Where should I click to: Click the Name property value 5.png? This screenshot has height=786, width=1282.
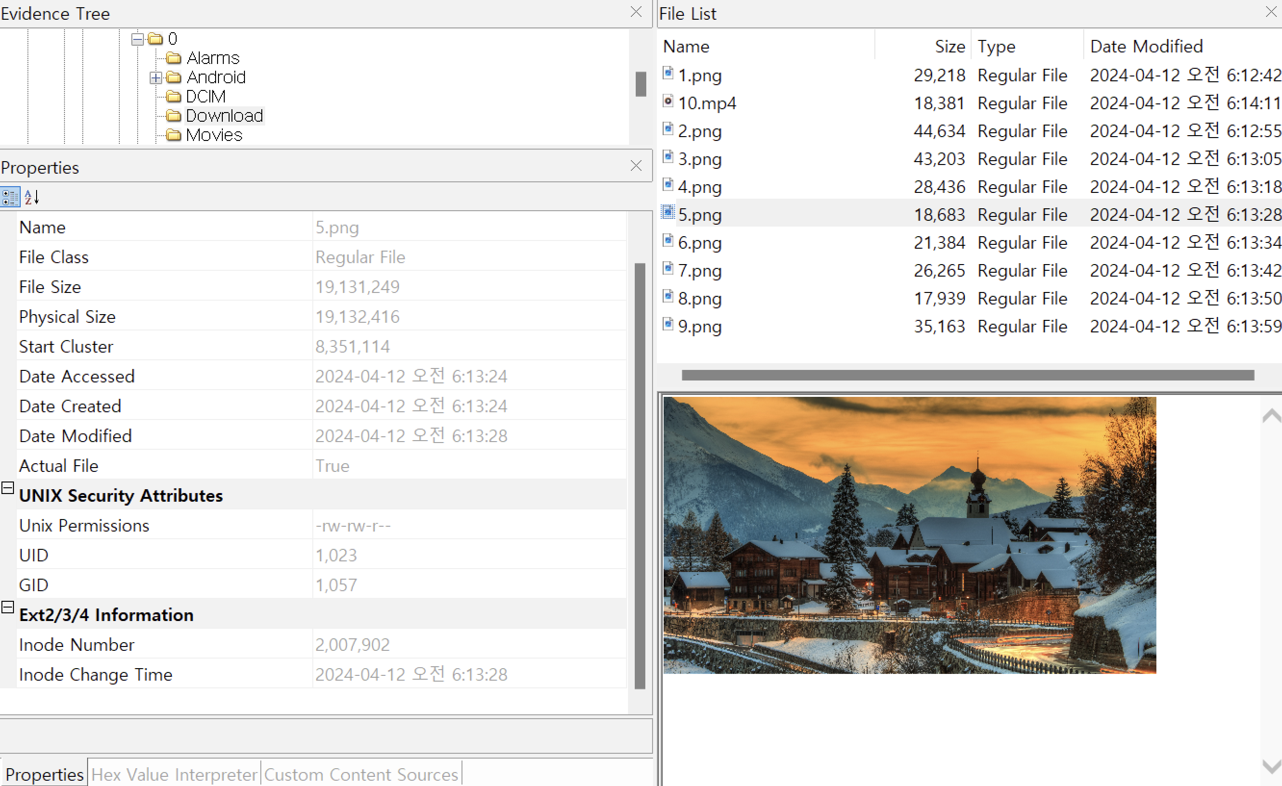click(x=337, y=228)
